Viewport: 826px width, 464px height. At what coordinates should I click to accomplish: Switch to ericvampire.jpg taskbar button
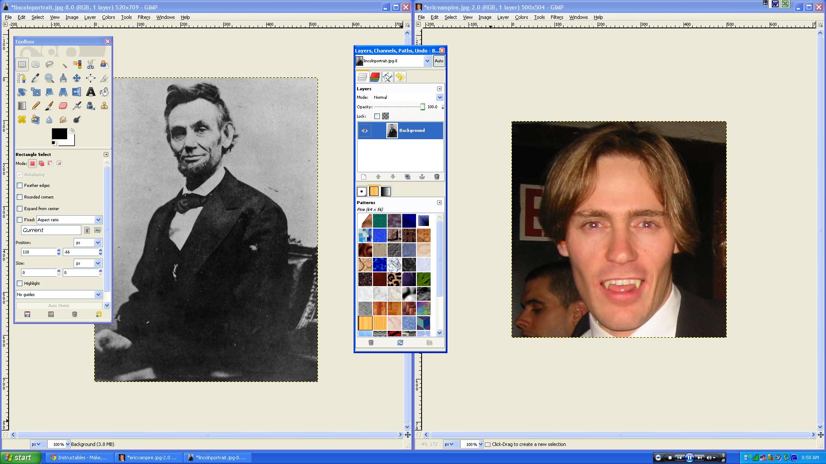148,458
